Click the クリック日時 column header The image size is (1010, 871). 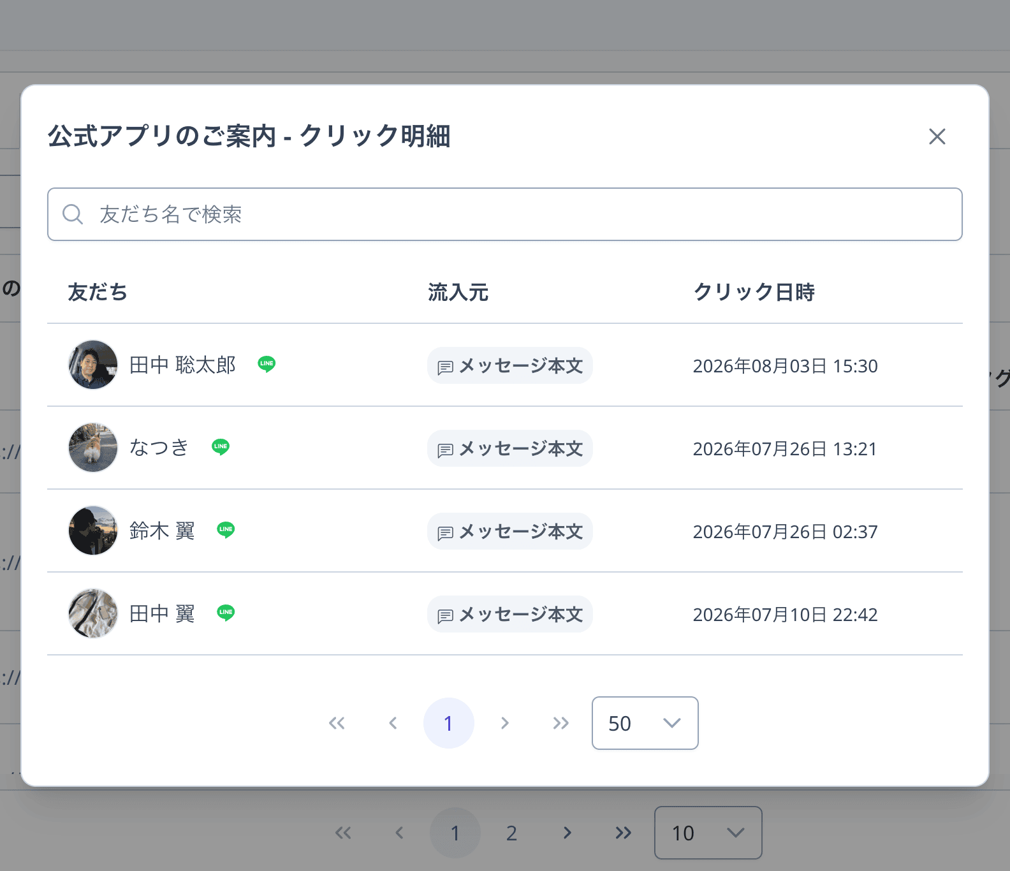[x=754, y=292]
